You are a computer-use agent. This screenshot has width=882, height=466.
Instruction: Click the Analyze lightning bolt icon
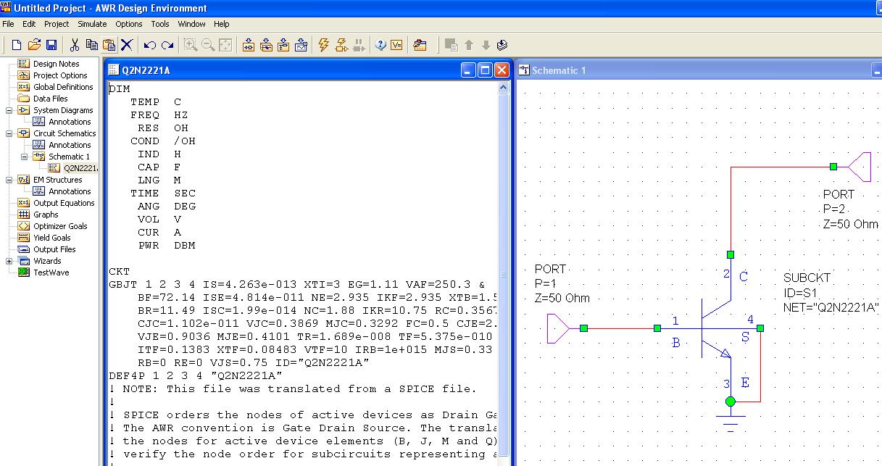click(x=324, y=45)
